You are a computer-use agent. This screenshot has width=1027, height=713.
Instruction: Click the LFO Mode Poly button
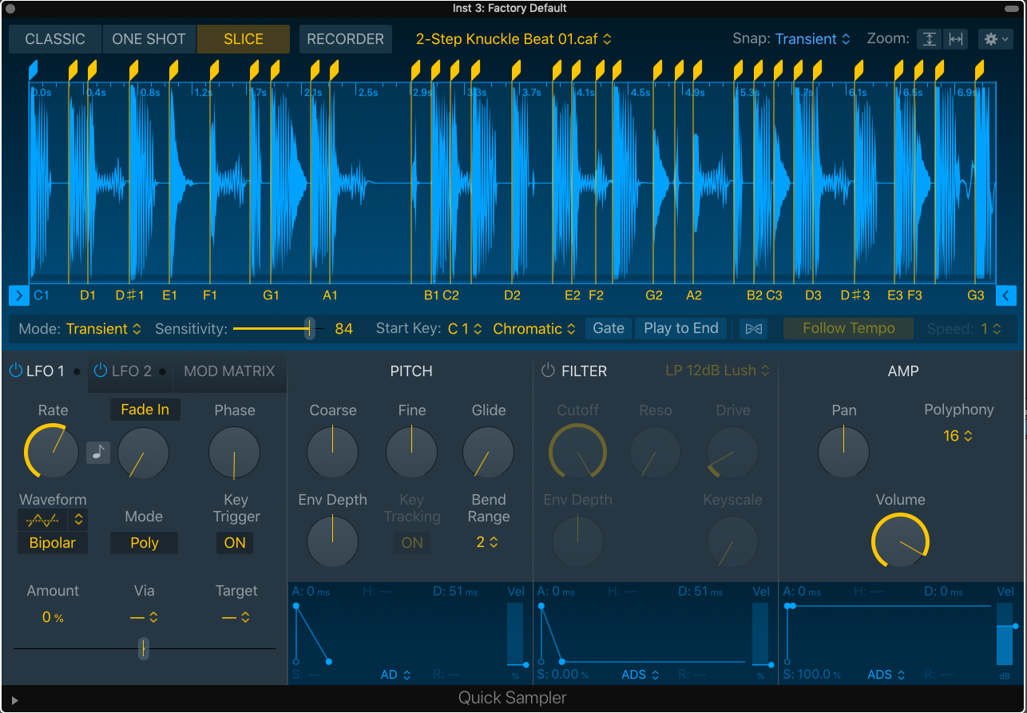144,543
